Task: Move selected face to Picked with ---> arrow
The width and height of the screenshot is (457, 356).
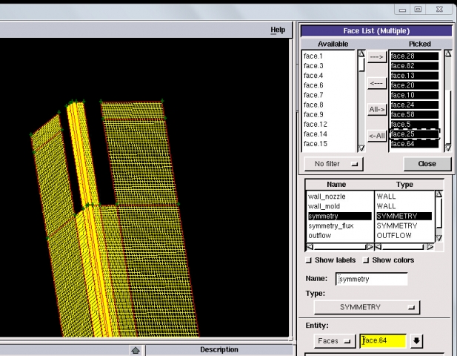Action: (x=377, y=58)
